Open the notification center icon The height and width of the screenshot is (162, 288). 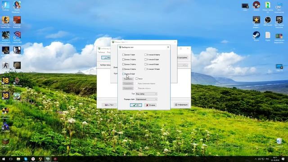pyautogui.click(x=283, y=159)
